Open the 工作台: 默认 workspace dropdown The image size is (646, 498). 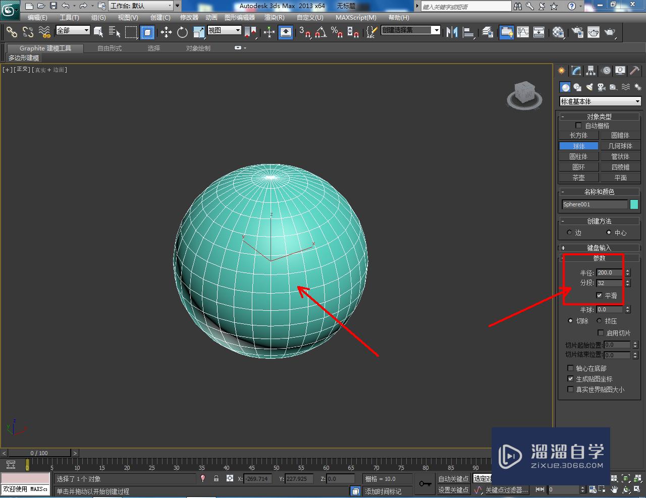point(141,6)
